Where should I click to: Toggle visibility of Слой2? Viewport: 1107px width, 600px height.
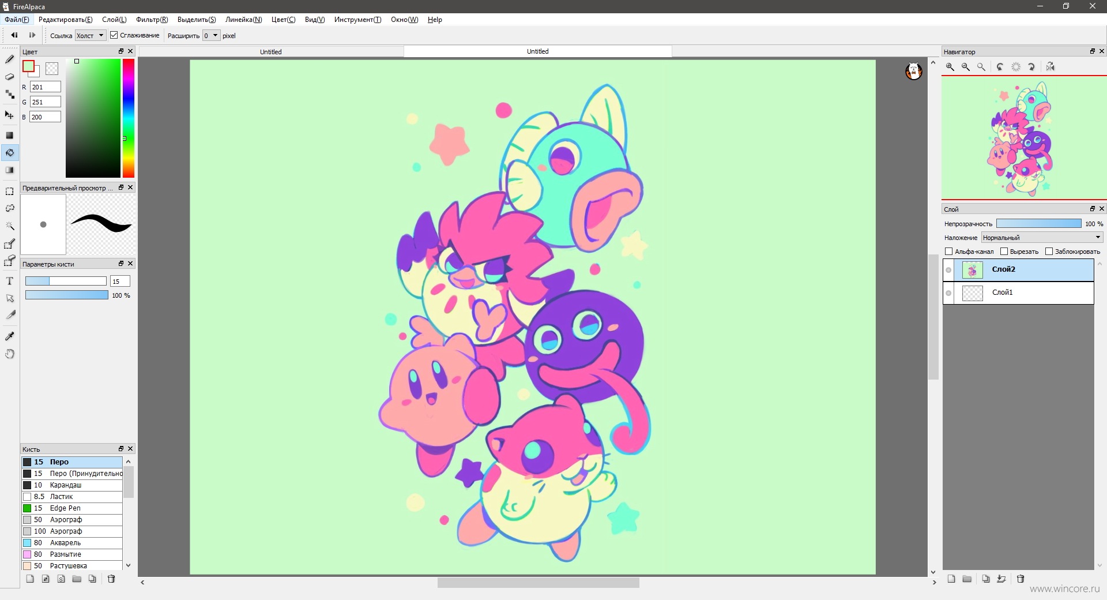(x=948, y=270)
